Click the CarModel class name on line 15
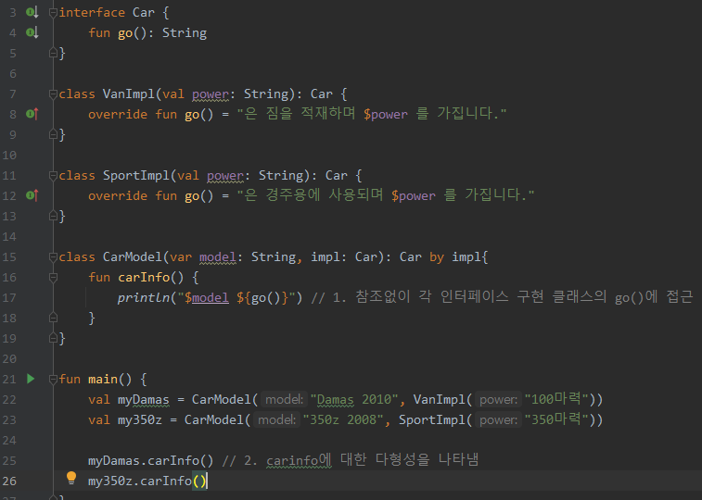The width and height of the screenshot is (702, 500). 133,256
